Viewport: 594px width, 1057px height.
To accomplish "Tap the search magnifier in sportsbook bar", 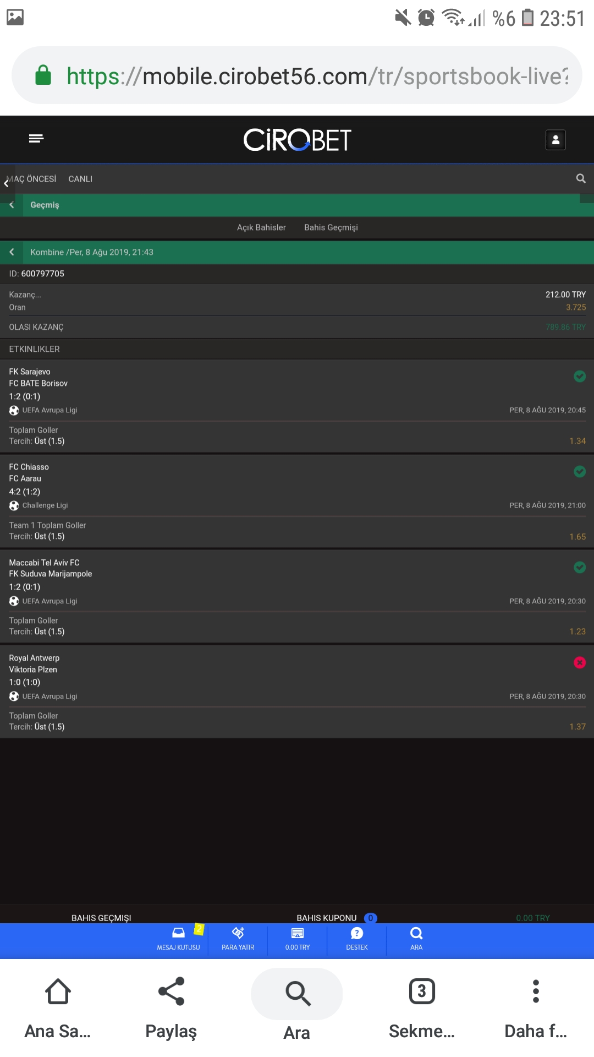I will [x=581, y=178].
